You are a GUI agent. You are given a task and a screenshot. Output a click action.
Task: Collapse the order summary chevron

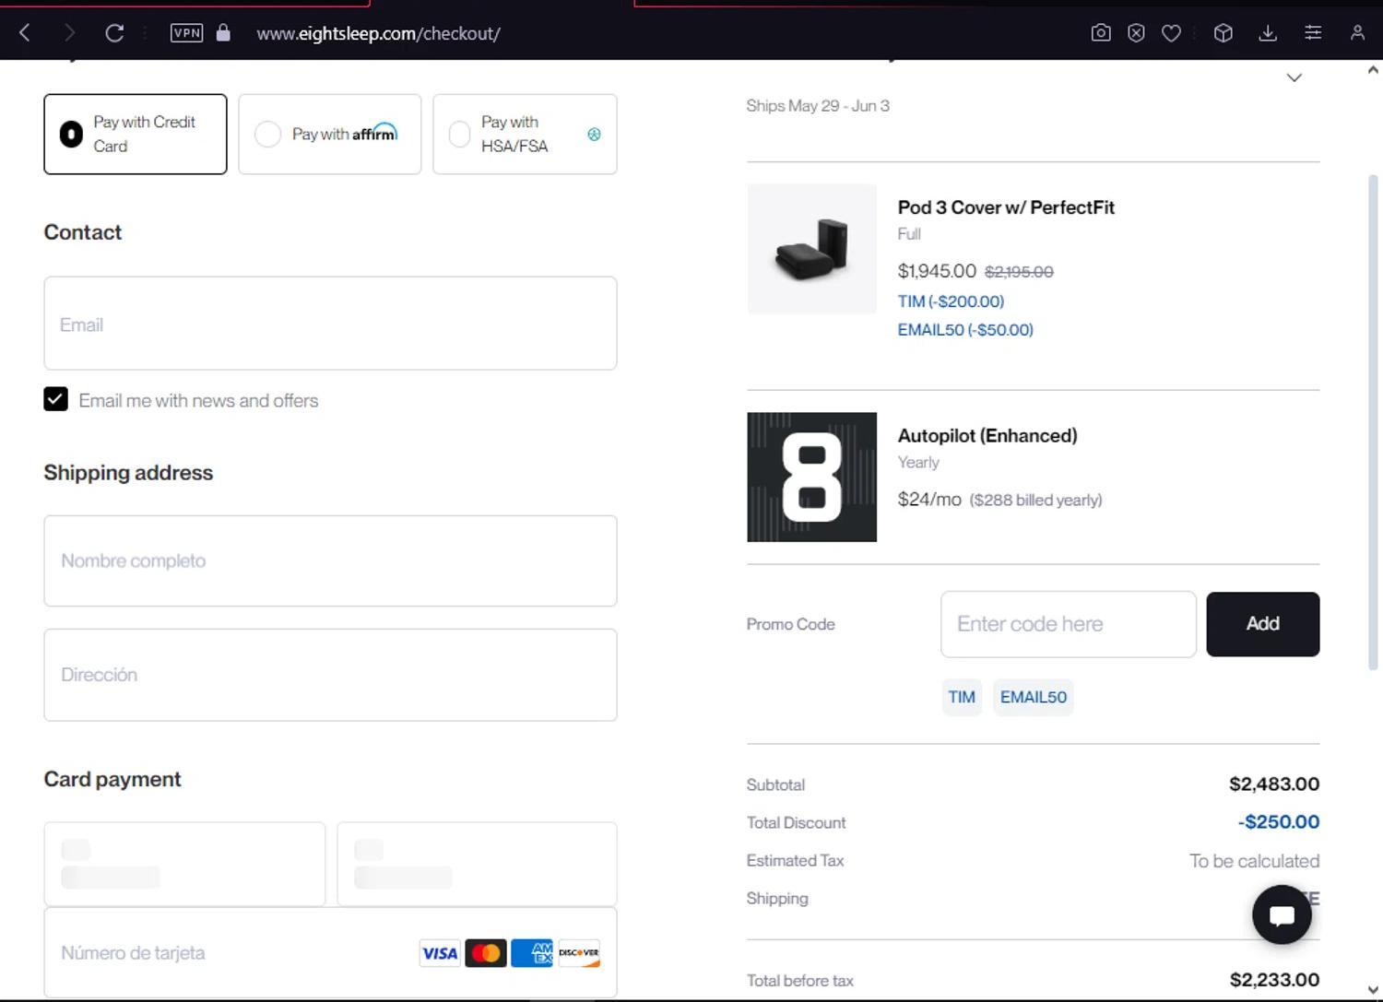(x=1294, y=77)
